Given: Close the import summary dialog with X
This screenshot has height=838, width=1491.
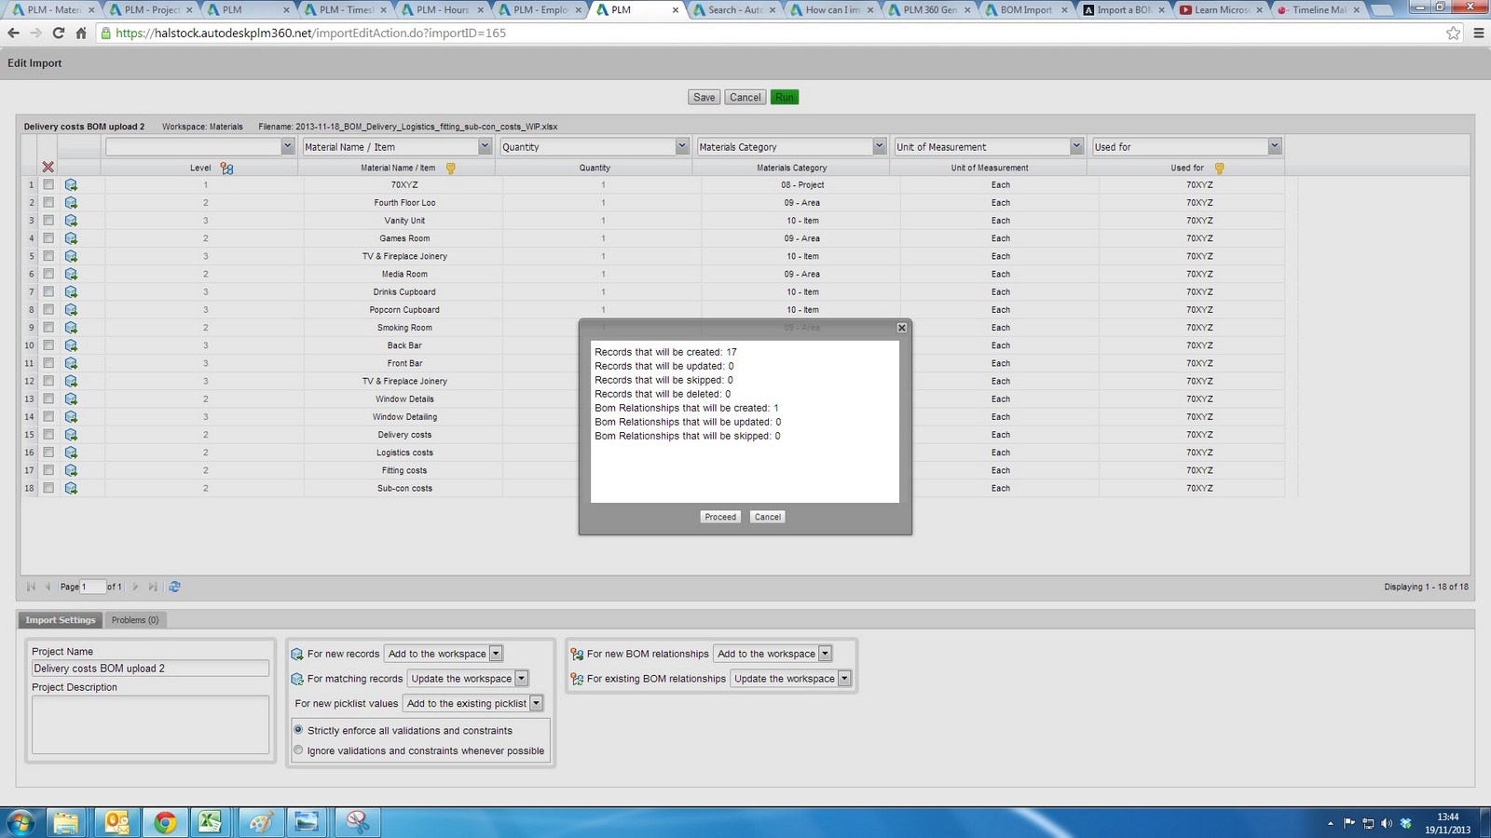Looking at the screenshot, I should (x=901, y=328).
